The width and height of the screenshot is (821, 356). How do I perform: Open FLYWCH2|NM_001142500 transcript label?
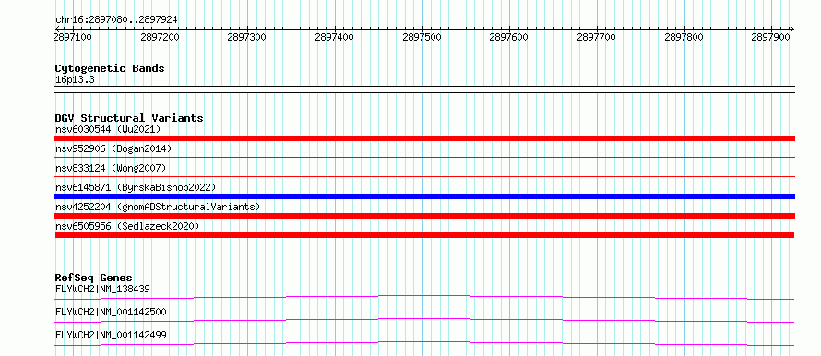[111, 312]
